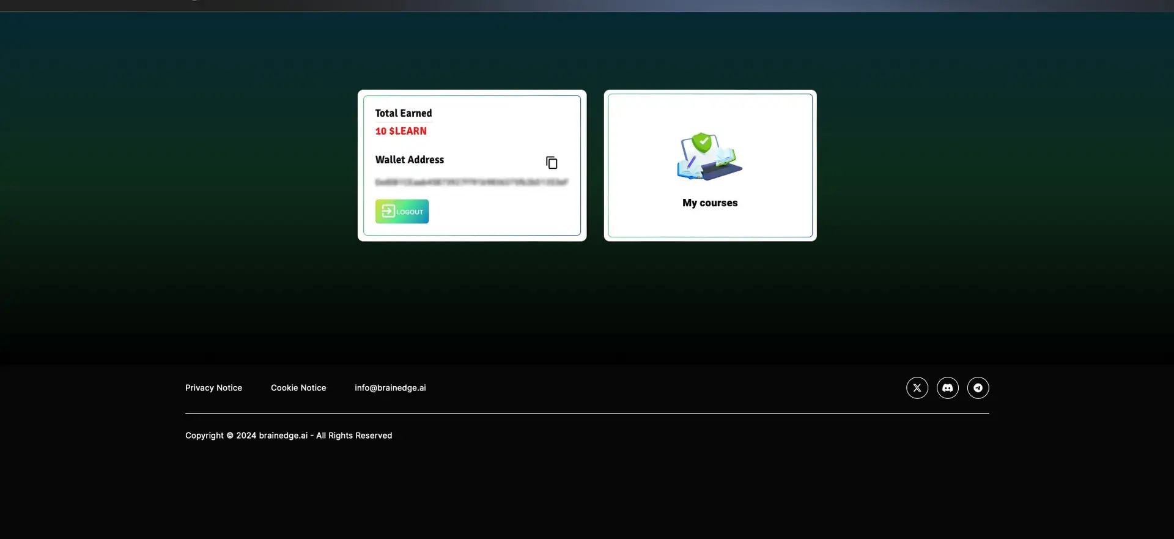Open the Discord social icon
The height and width of the screenshot is (539, 1174).
pos(947,388)
